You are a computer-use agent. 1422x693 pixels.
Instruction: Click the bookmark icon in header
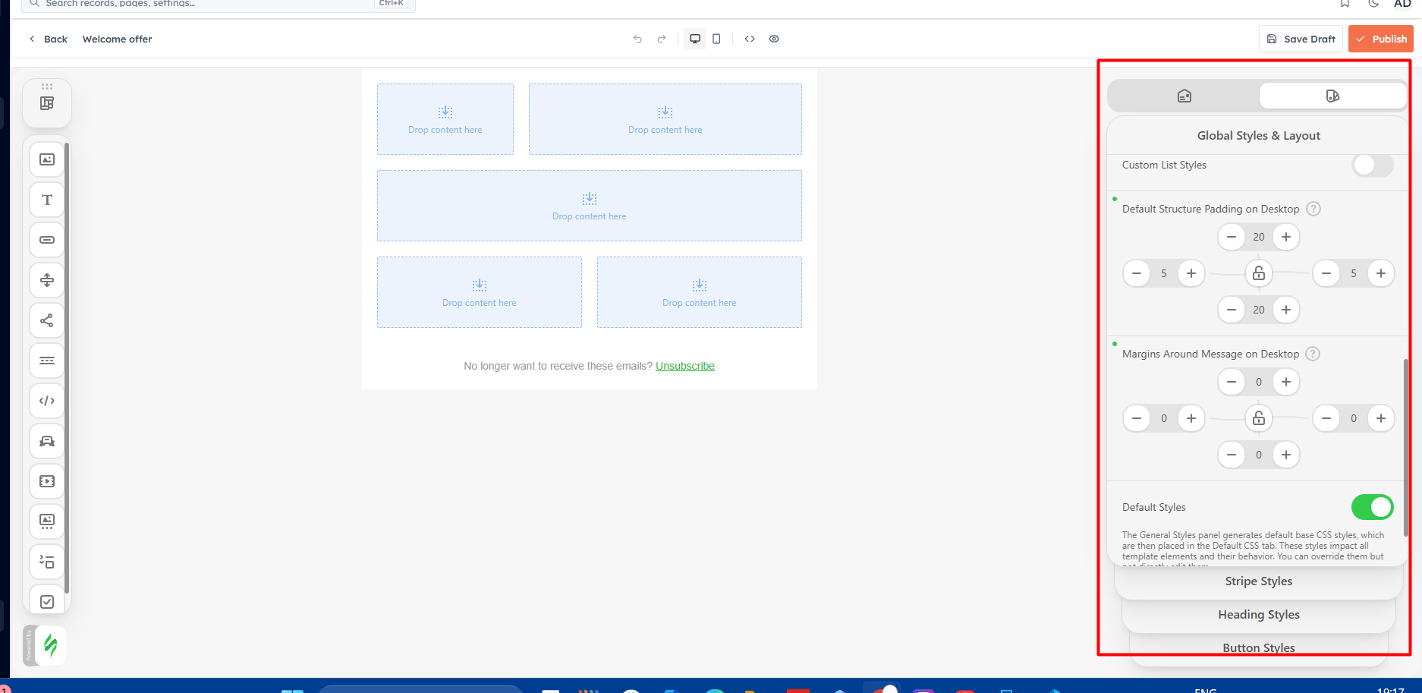click(x=1345, y=4)
